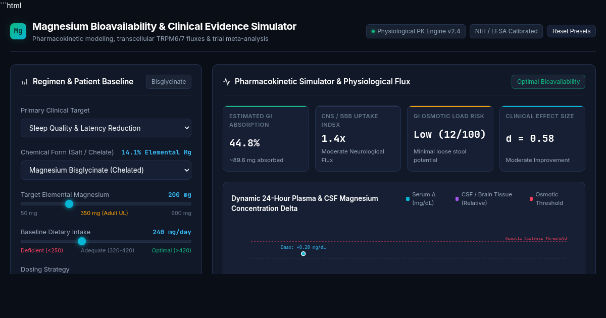Click the Serum Δ legend swatch

[408, 199]
